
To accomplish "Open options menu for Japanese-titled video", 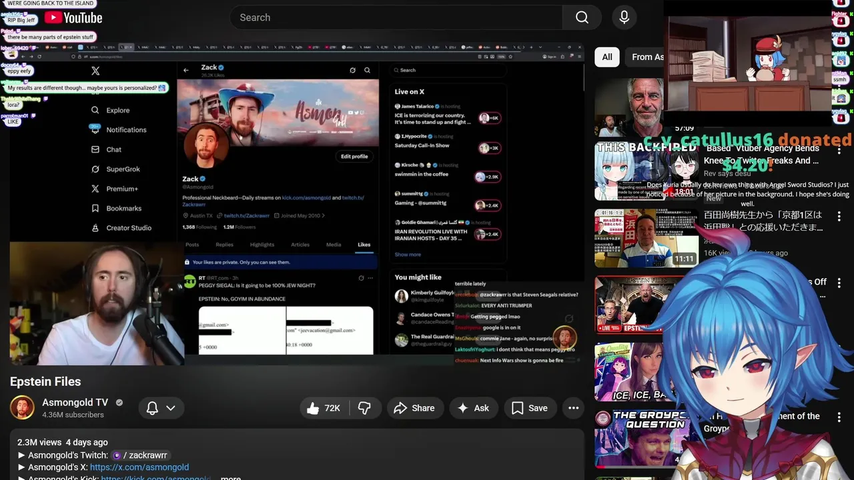I will [839, 217].
